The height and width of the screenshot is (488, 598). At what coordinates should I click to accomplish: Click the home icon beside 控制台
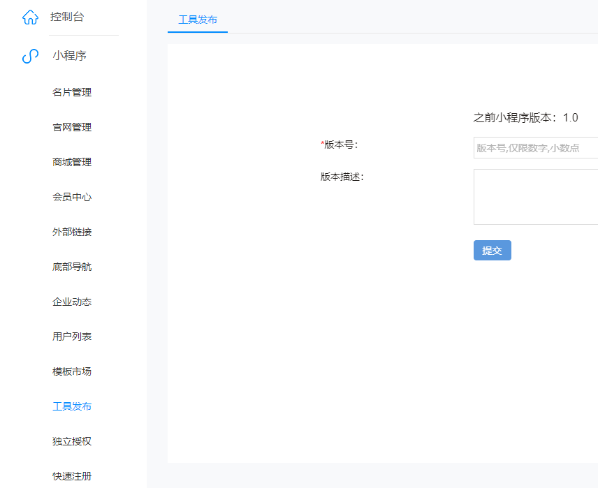coord(30,17)
